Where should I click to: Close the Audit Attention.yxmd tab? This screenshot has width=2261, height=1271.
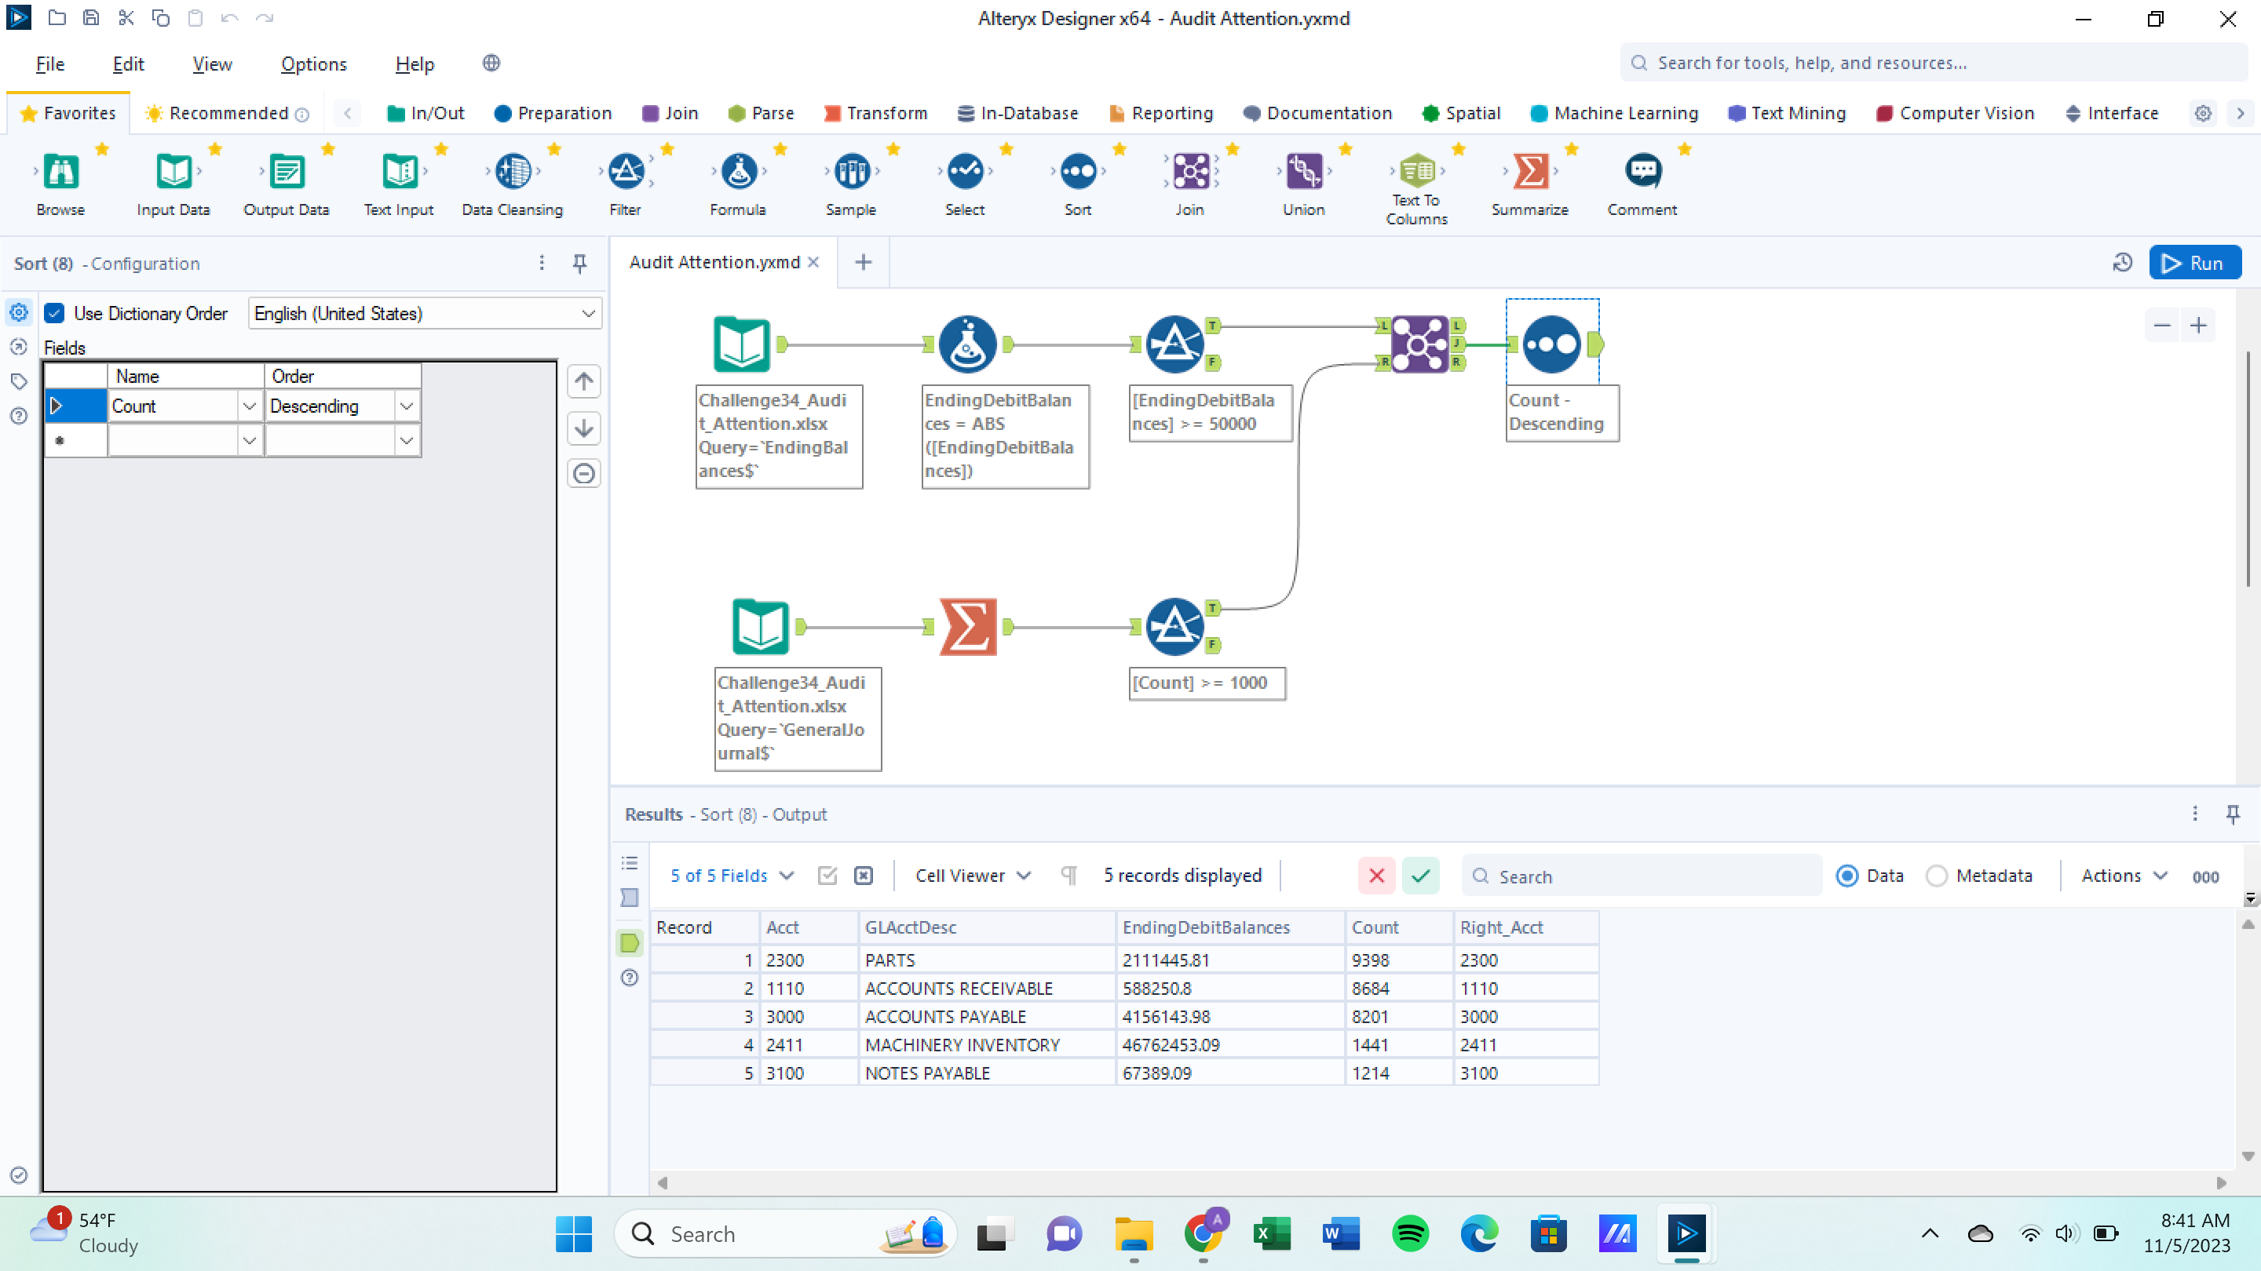click(813, 262)
